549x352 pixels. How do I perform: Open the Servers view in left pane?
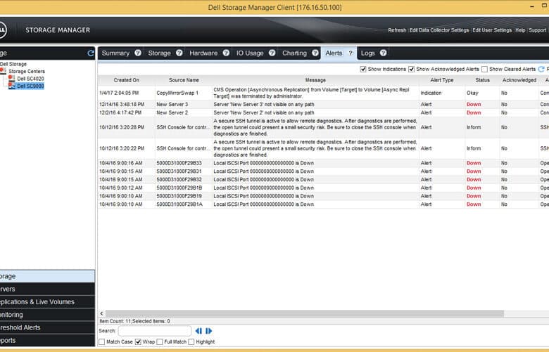47,289
